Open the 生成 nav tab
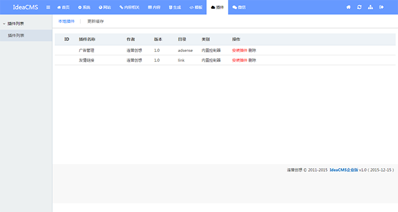Screen dimensions: 398x212 (x=175, y=8)
